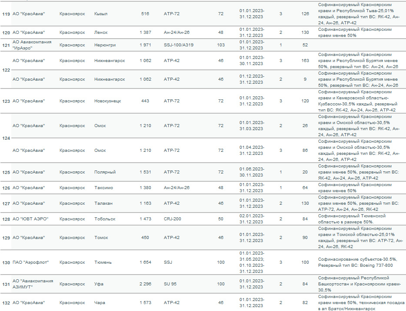
Task: Select airline АО "ЮВТ АЭРО"
Action: click(30, 219)
